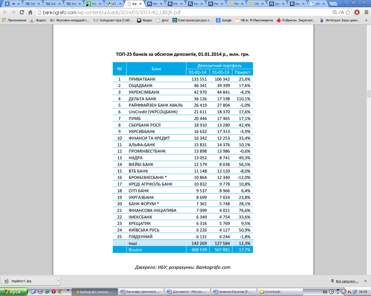The image size is (371, 296).
Task: Open the Интегрум Базы данн bookmark
Action: (x=340, y=20)
